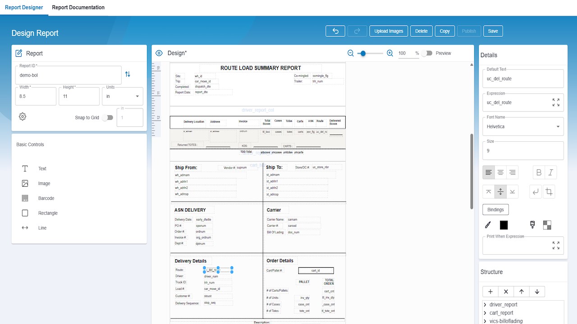The height and width of the screenshot is (324, 577).
Task: Click the Delete button
Action: coord(421,31)
